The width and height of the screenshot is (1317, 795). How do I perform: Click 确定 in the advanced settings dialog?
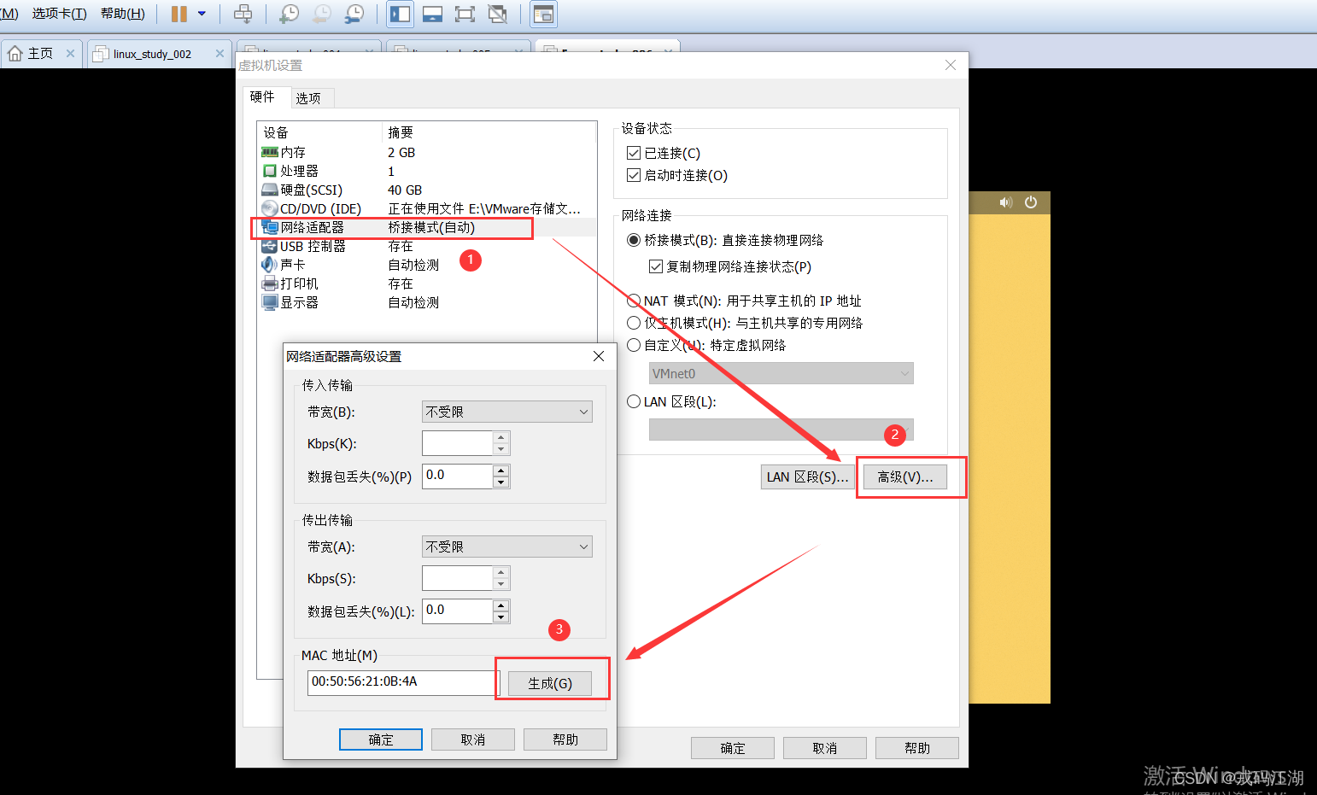[x=381, y=739]
